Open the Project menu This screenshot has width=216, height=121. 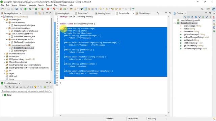click(49, 5)
